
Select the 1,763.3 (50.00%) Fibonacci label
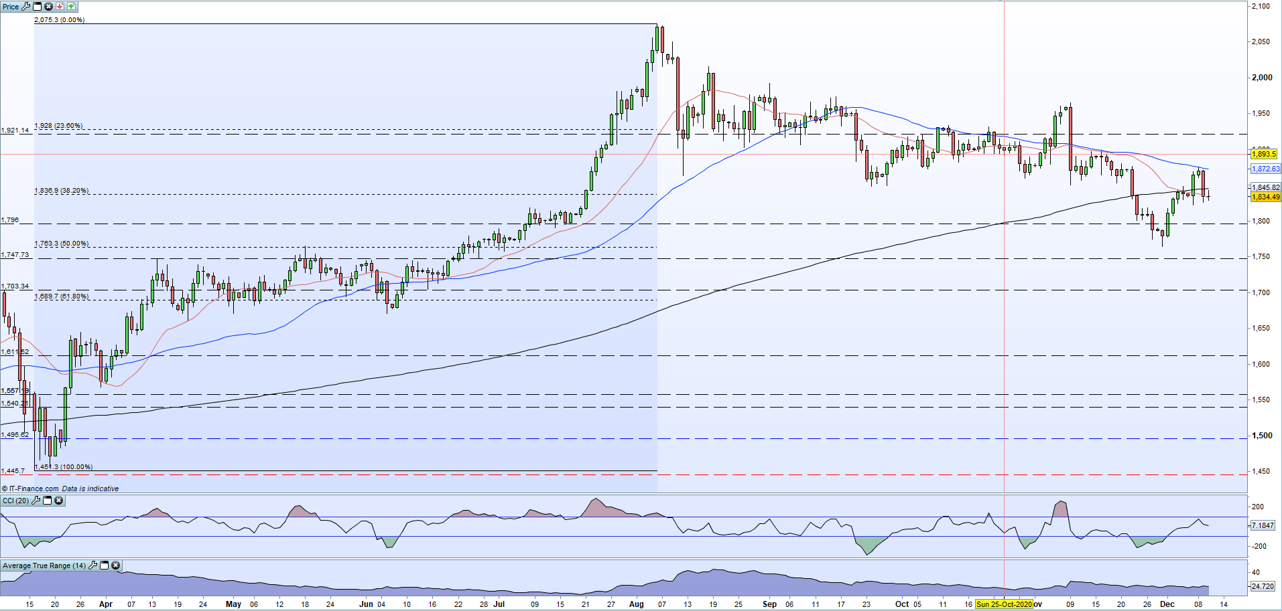pyautogui.click(x=62, y=244)
